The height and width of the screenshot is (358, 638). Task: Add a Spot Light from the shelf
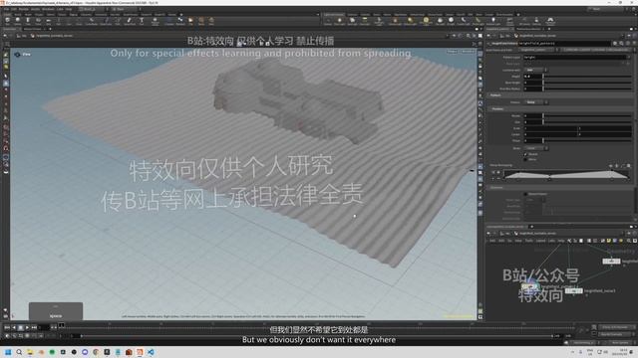tap(352, 21)
